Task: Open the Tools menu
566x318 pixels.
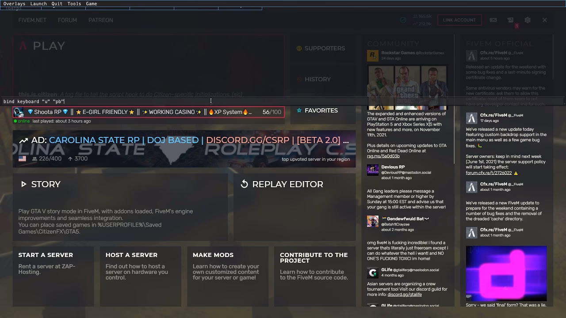Action: click(x=74, y=4)
